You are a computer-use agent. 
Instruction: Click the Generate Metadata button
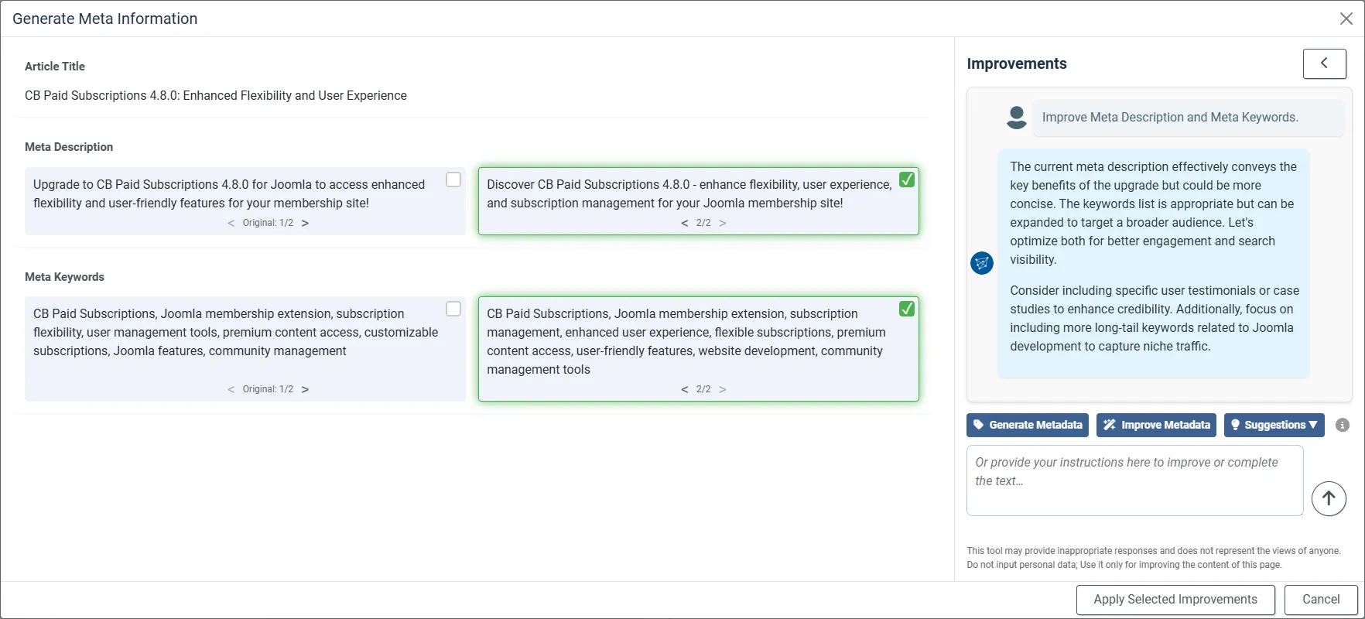click(1028, 425)
